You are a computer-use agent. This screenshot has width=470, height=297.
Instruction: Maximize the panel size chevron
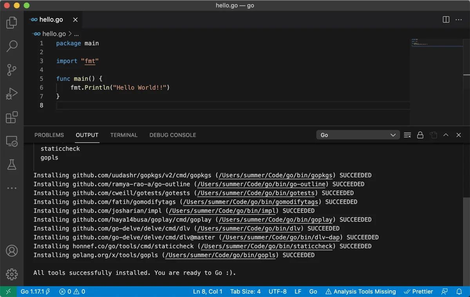(446, 135)
